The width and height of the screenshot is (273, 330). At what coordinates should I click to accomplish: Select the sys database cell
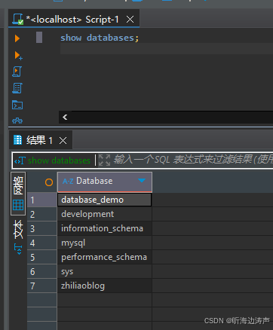[105, 271]
